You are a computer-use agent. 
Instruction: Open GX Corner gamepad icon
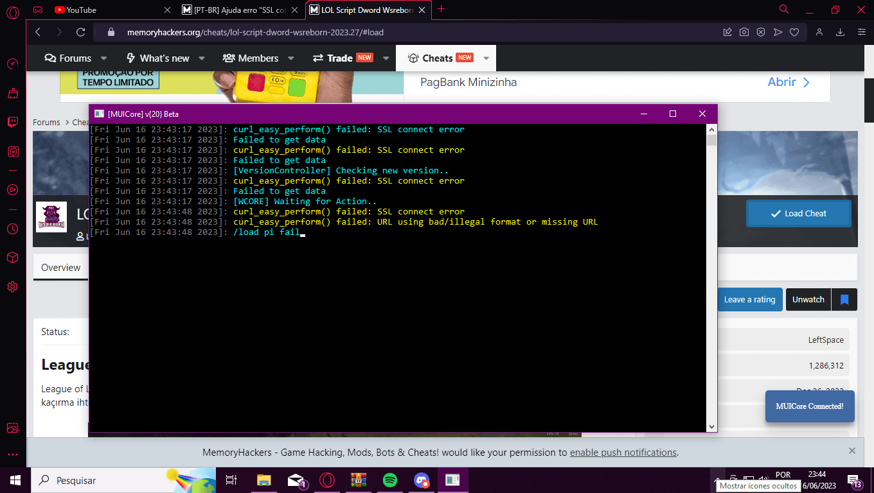click(x=38, y=10)
